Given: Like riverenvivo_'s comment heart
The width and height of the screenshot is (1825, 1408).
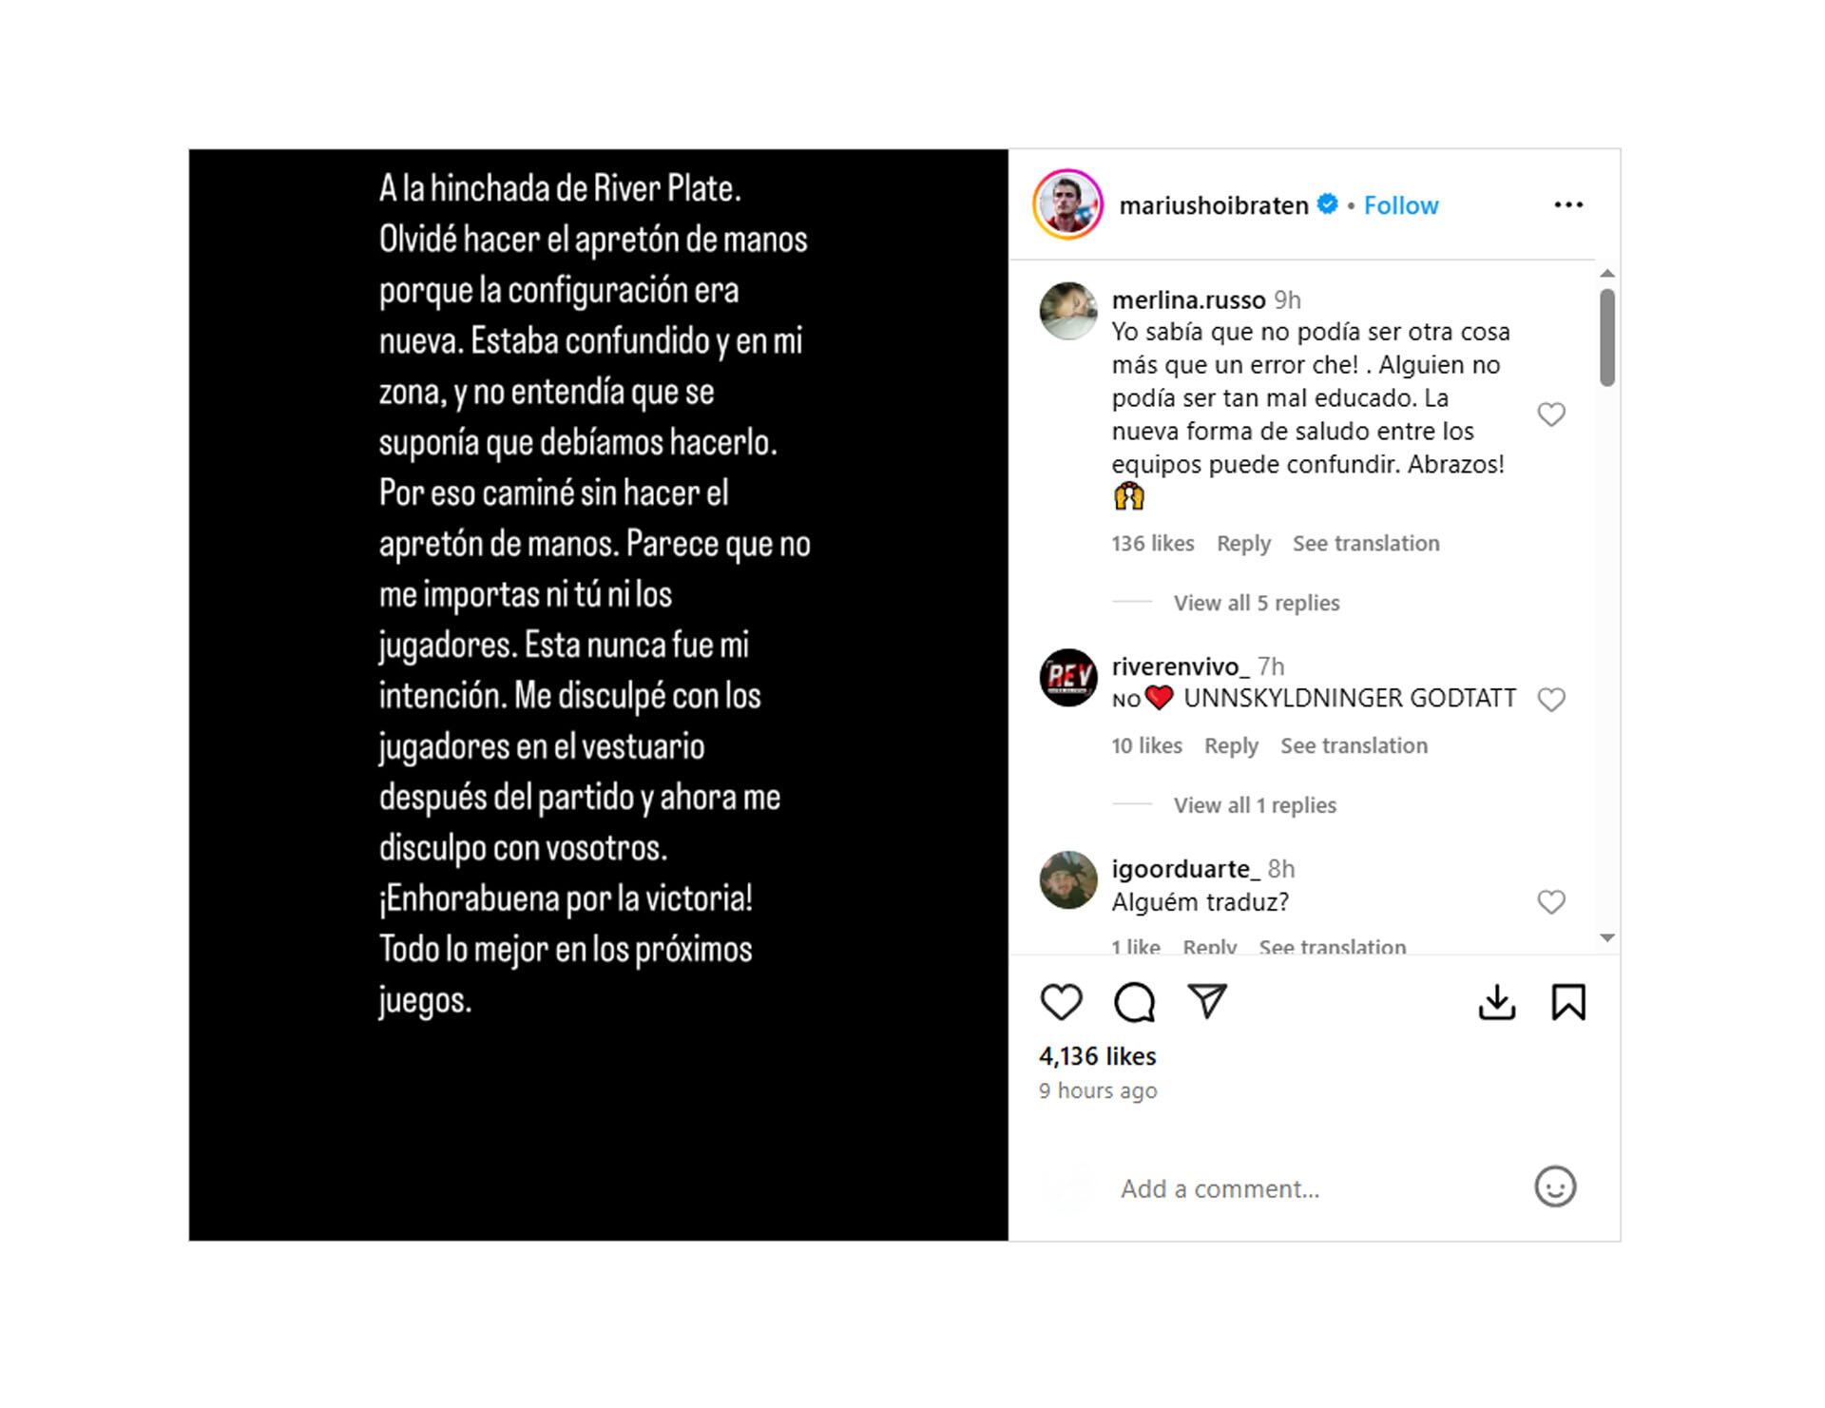Looking at the screenshot, I should pyautogui.click(x=1551, y=700).
